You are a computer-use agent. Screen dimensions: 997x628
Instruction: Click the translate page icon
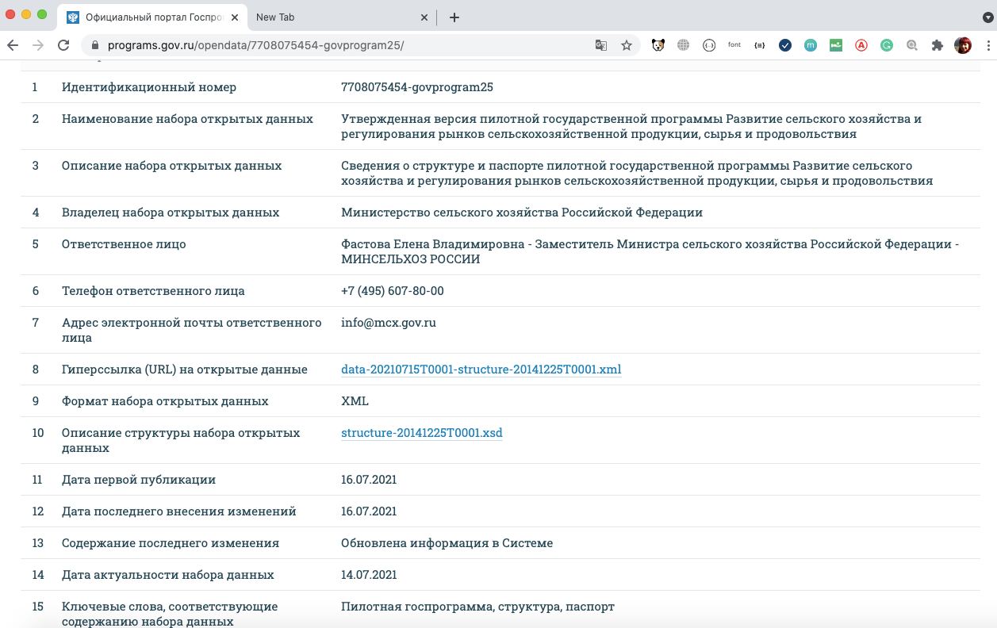point(601,45)
